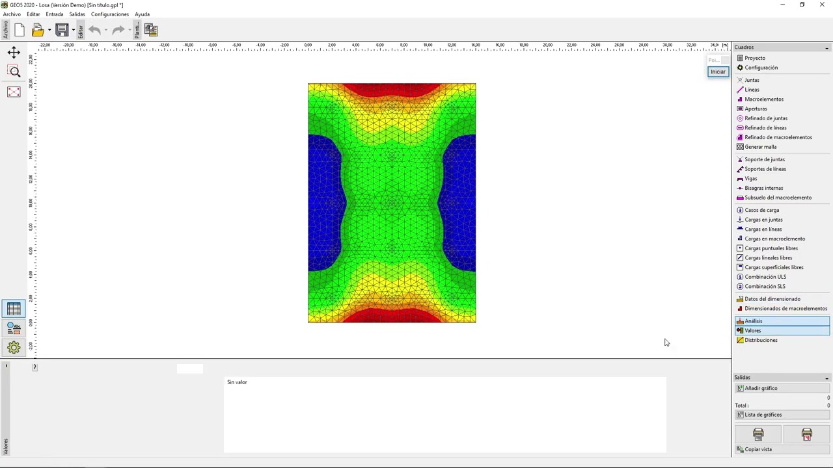Open Cargas superficiales libres frame
This screenshot has height=468, width=833.
coord(782,267)
